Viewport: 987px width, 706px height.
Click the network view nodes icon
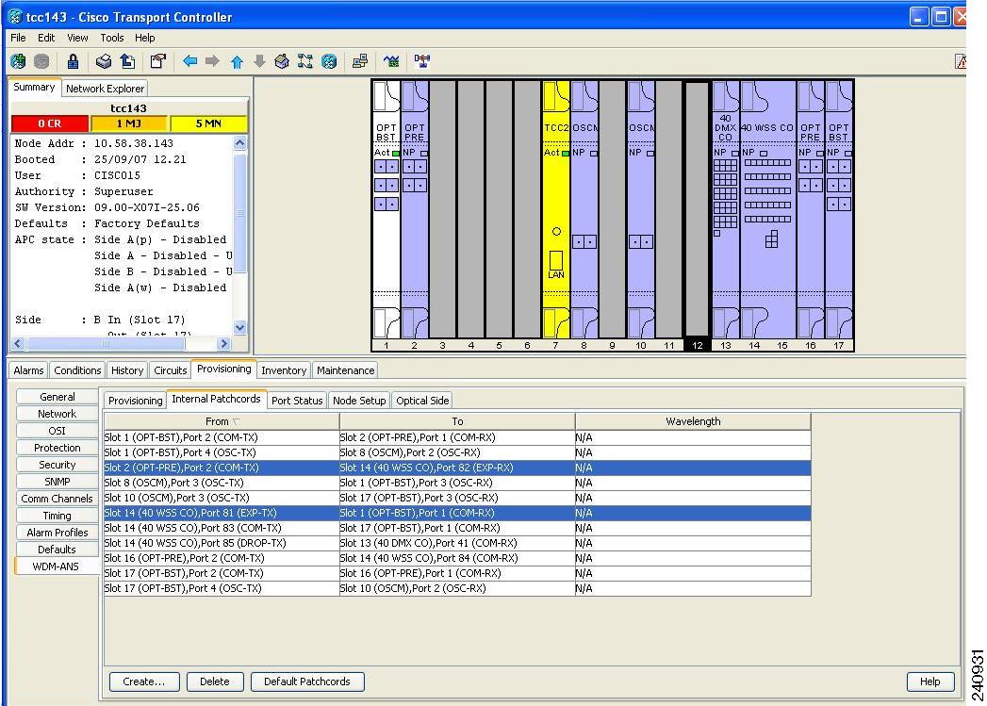305,61
